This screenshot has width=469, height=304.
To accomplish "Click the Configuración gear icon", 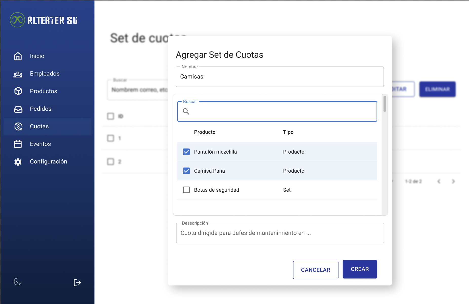I will pyautogui.click(x=18, y=162).
